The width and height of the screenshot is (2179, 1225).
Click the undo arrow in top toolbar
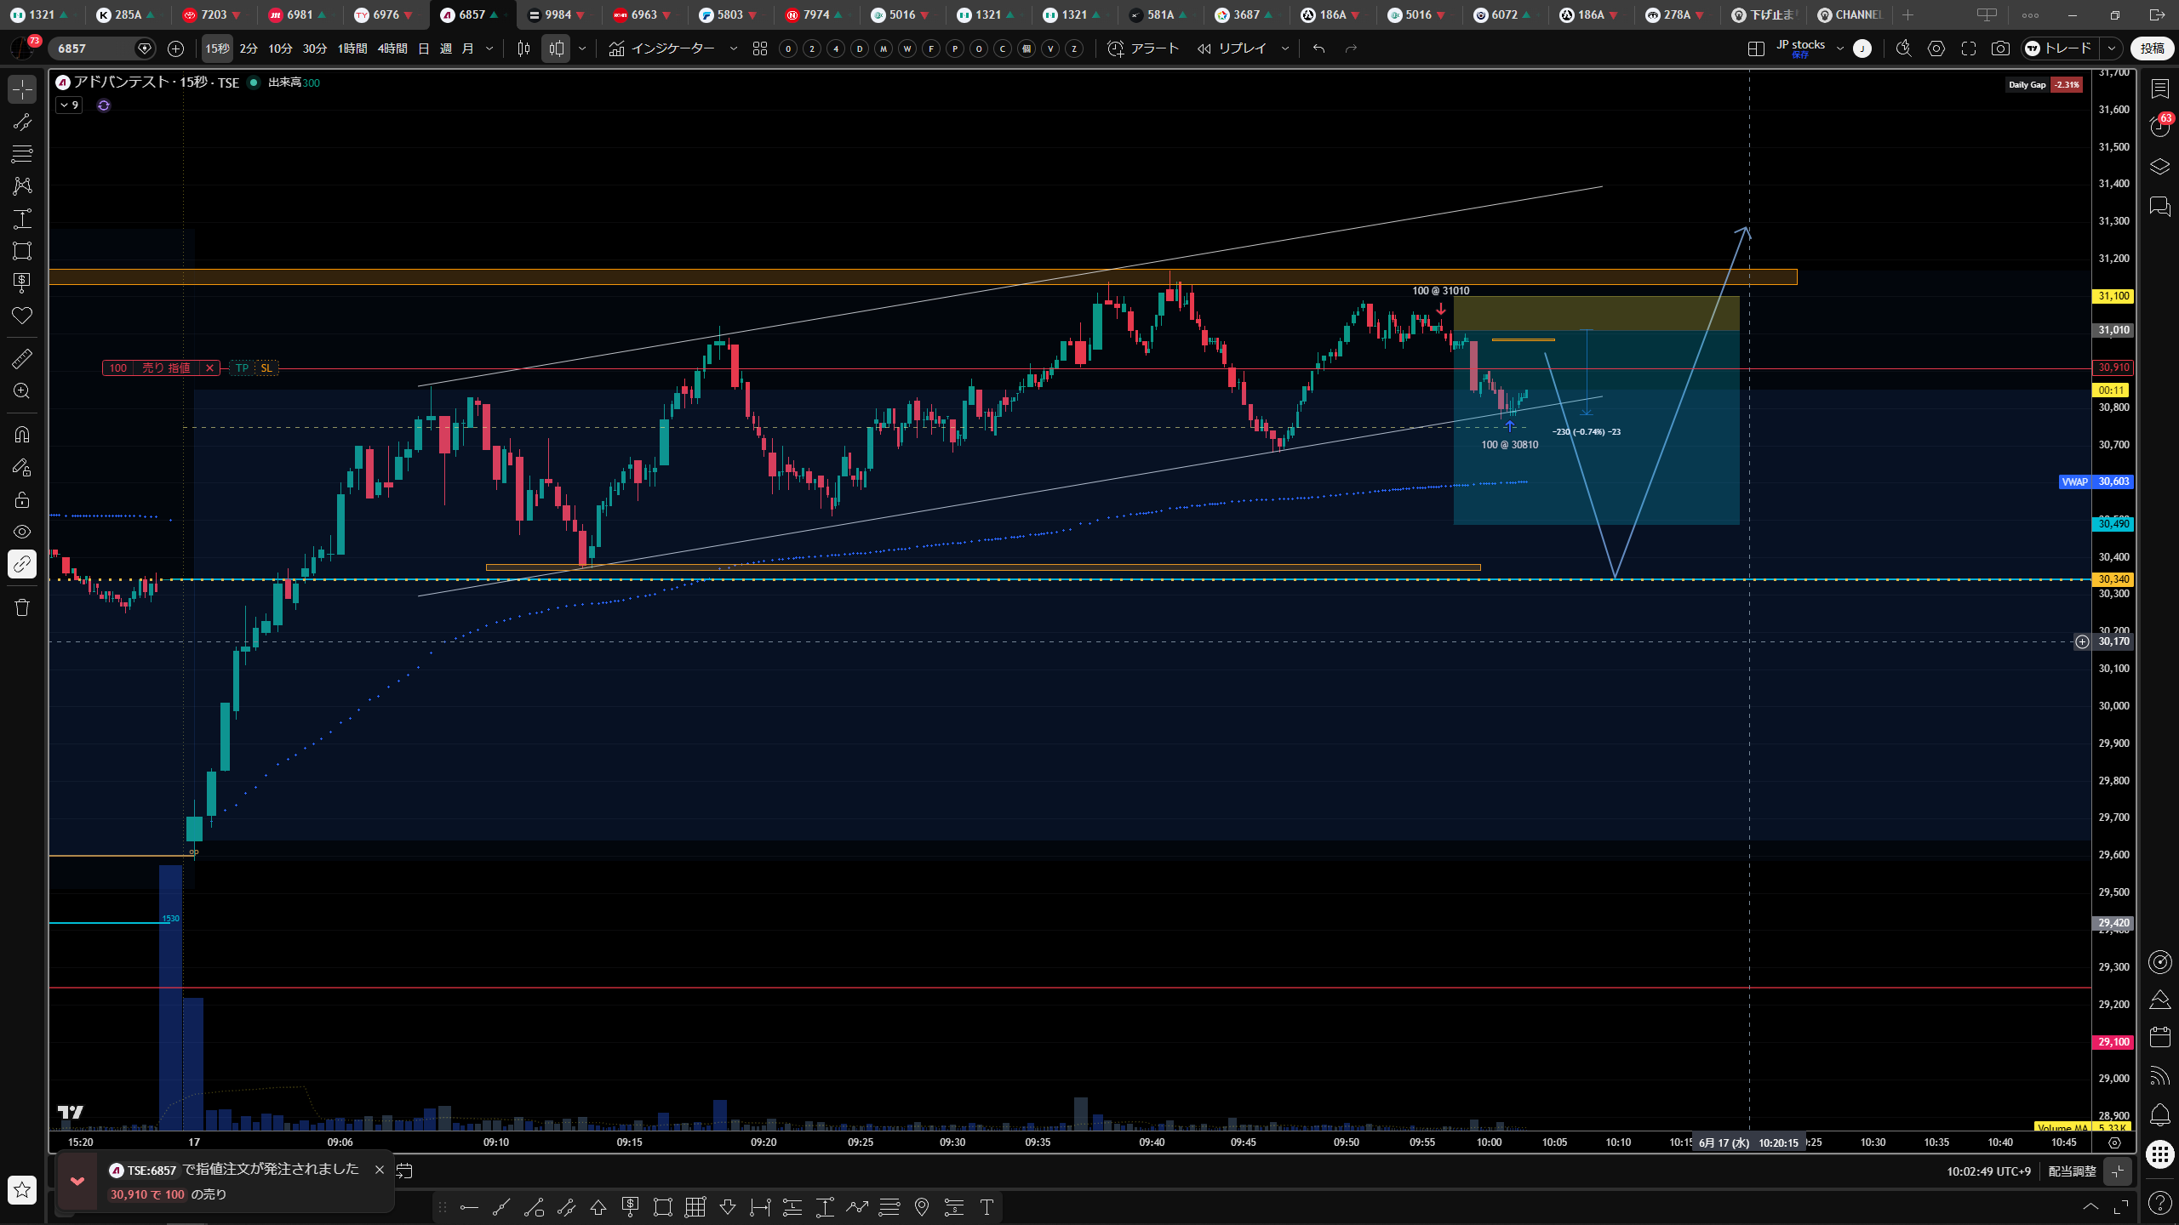[x=1318, y=48]
